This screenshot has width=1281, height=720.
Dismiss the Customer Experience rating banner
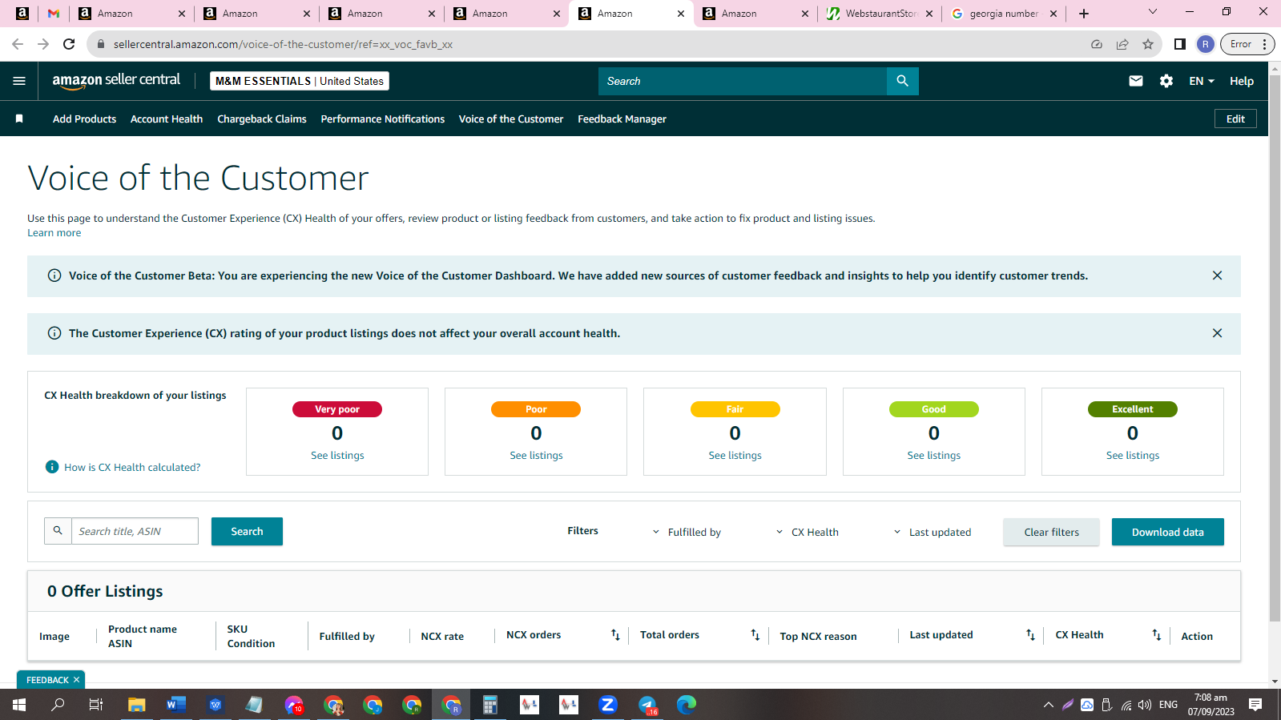(1217, 333)
